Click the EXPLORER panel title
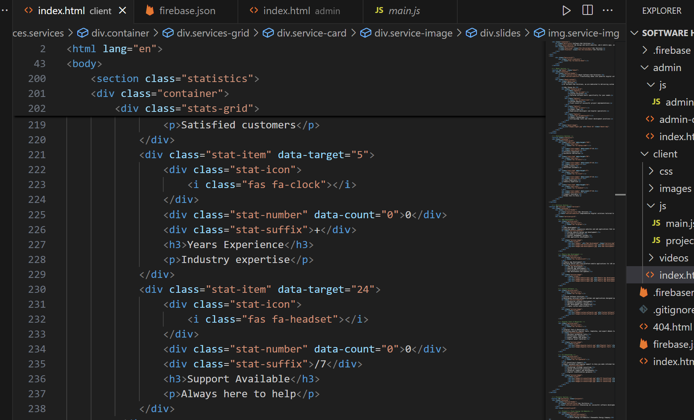The width and height of the screenshot is (694, 420). click(661, 11)
